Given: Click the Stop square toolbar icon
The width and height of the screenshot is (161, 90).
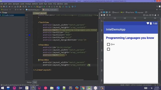Looking at the screenshot, I should [57, 7].
